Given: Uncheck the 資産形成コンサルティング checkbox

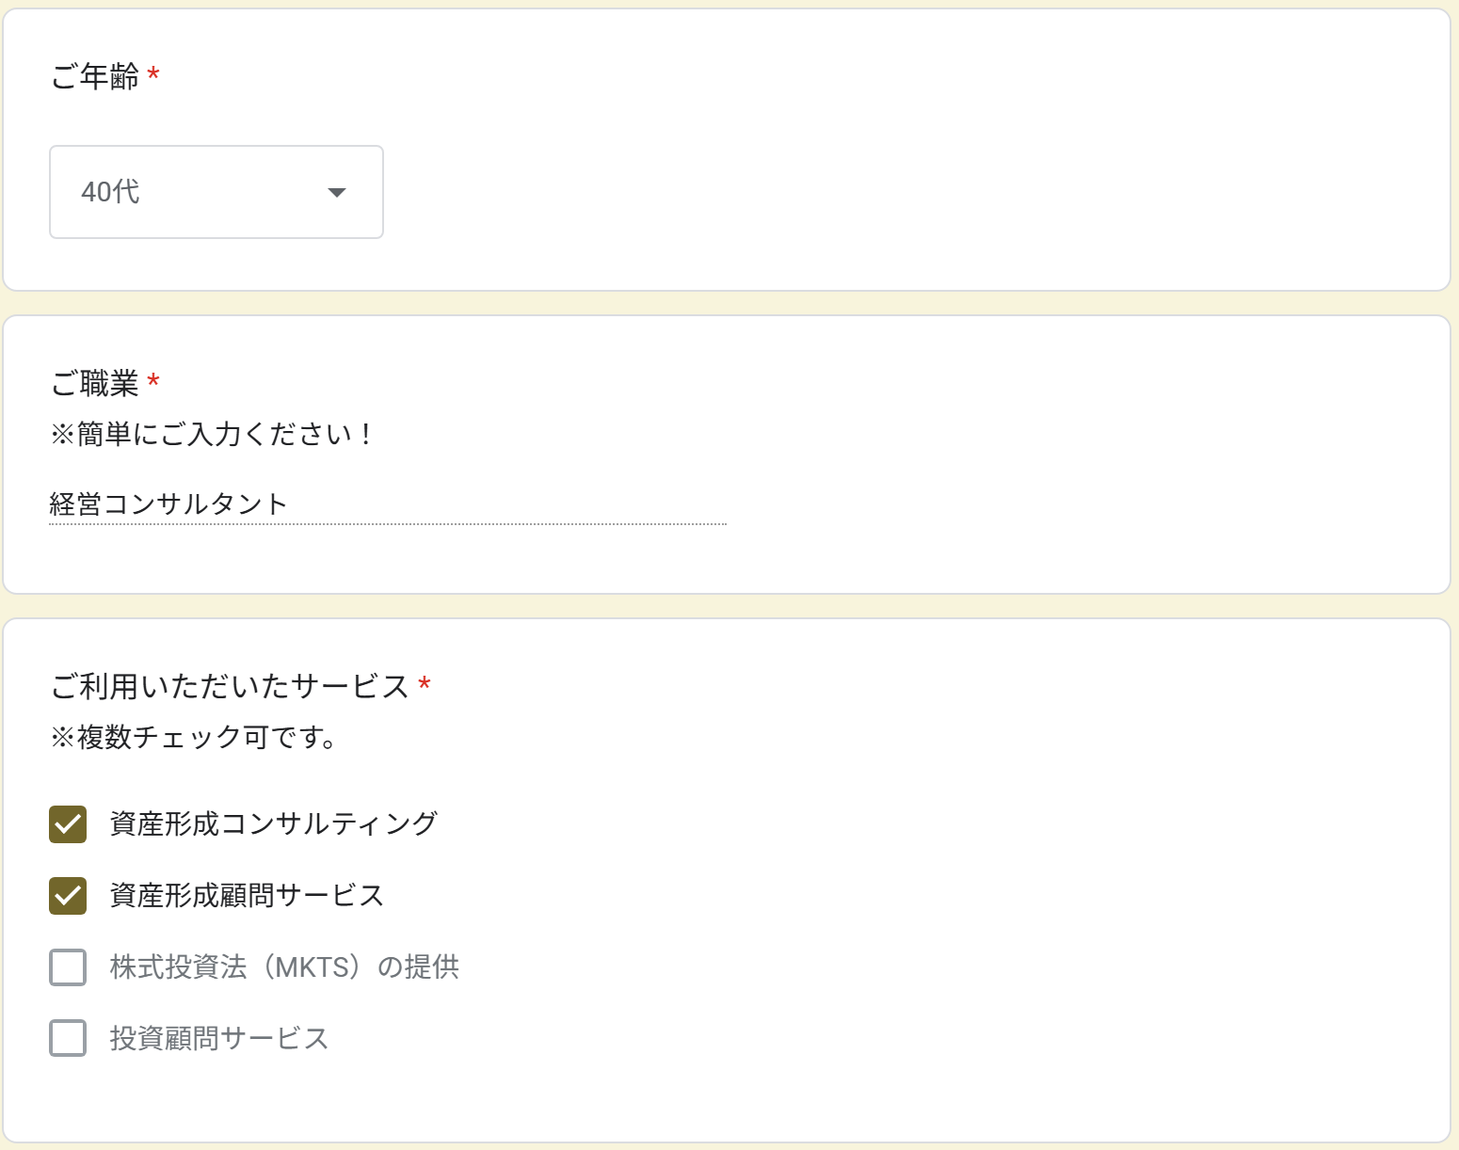Looking at the screenshot, I should pos(68,824).
